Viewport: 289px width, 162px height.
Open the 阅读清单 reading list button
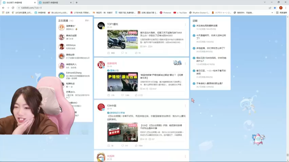click(282, 13)
